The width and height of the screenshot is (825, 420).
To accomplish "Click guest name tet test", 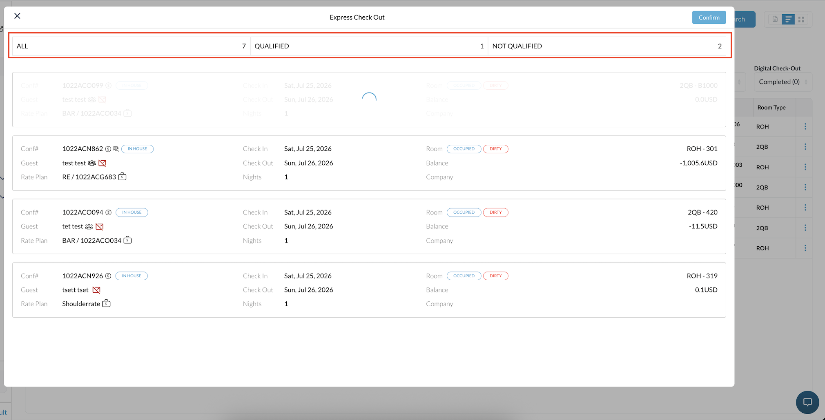I will pos(72,226).
